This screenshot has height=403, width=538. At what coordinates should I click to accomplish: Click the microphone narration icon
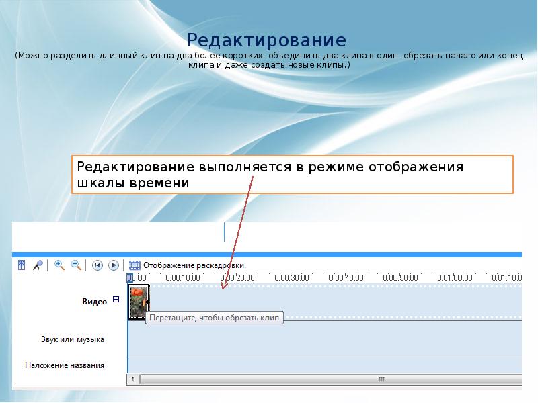click(38, 265)
